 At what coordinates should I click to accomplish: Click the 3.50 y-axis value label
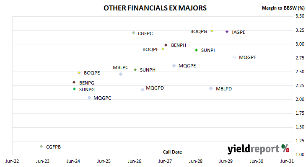[x=300, y=16]
